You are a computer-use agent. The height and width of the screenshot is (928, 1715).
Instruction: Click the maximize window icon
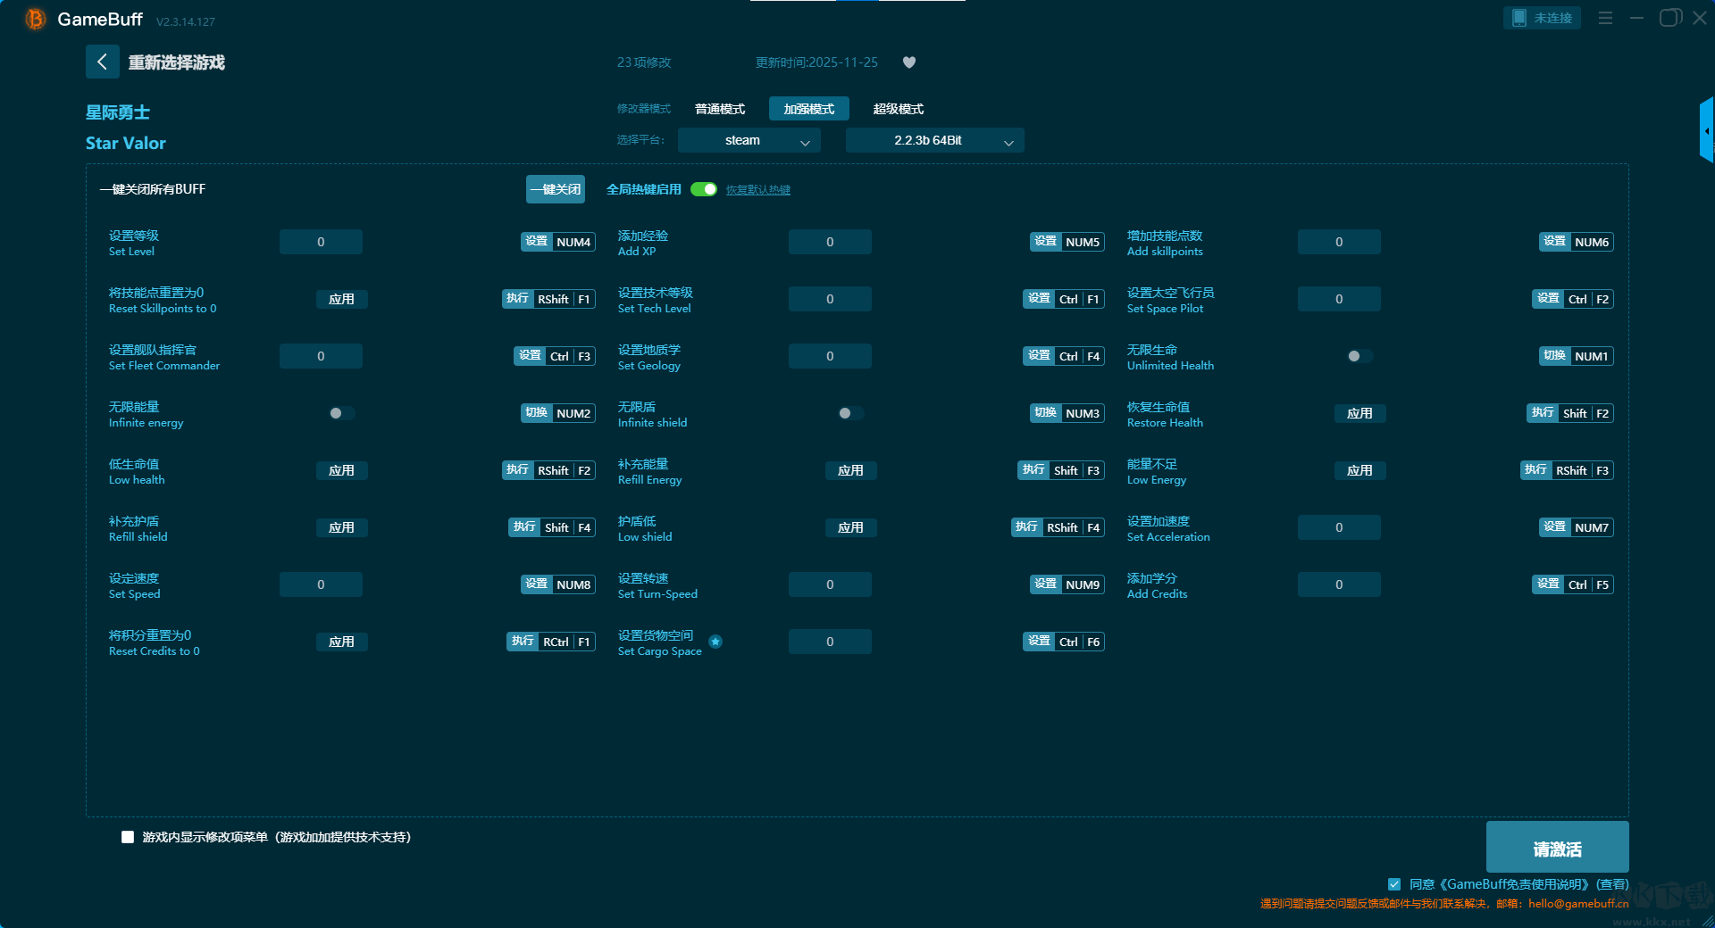point(1669,18)
